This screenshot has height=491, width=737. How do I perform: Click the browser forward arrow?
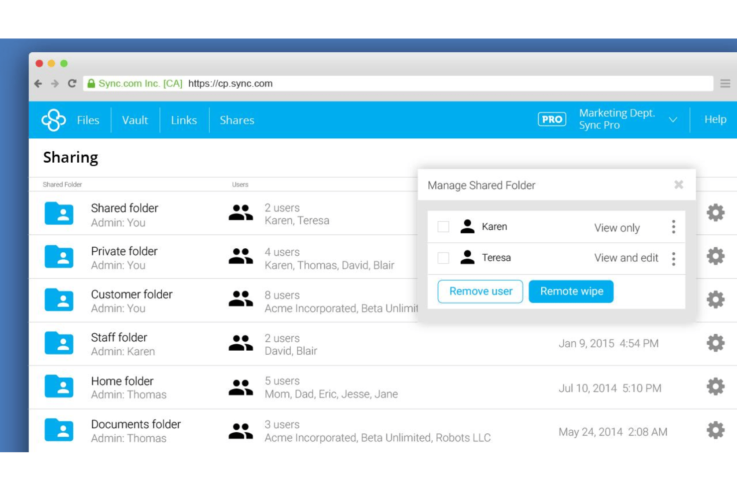coord(55,84)
